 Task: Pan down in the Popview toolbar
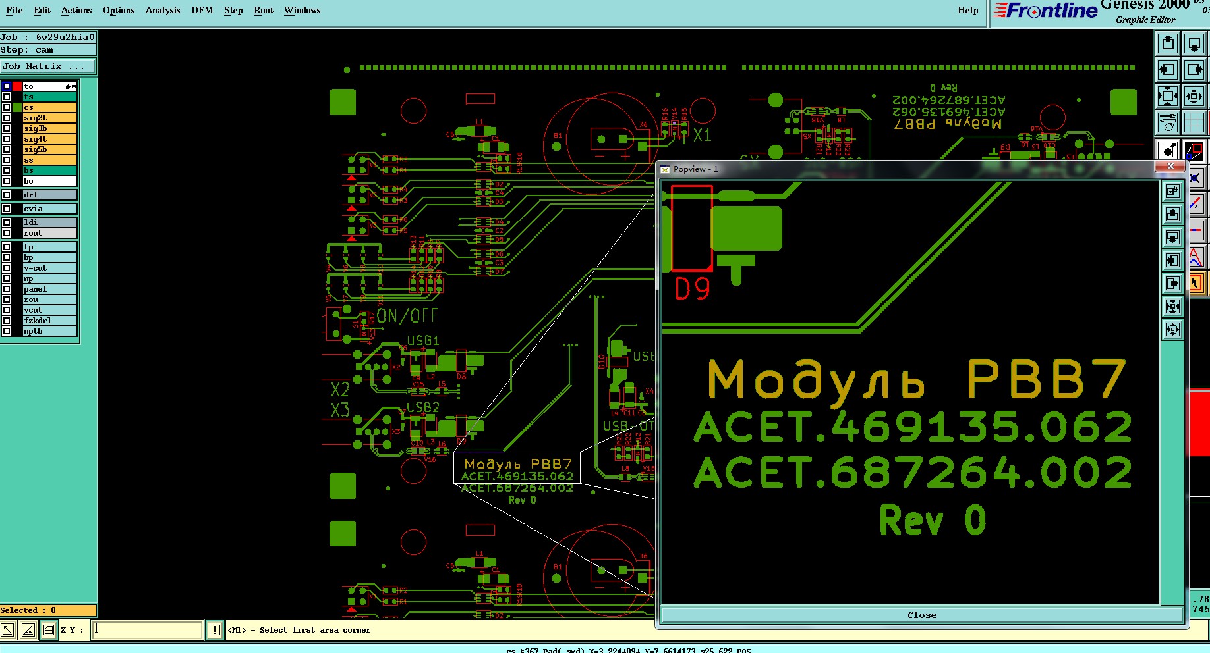pos(1172,237)
